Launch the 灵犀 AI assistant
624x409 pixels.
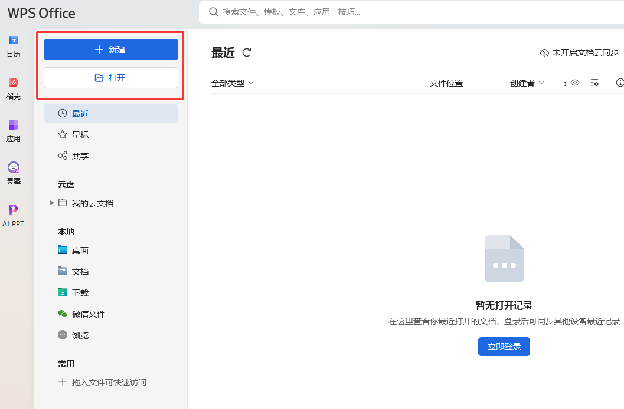point(14,173)
